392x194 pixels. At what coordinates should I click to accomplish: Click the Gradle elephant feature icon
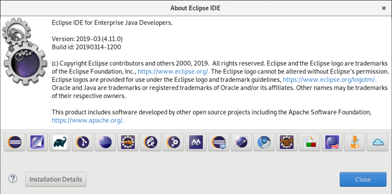pos(60,142)
